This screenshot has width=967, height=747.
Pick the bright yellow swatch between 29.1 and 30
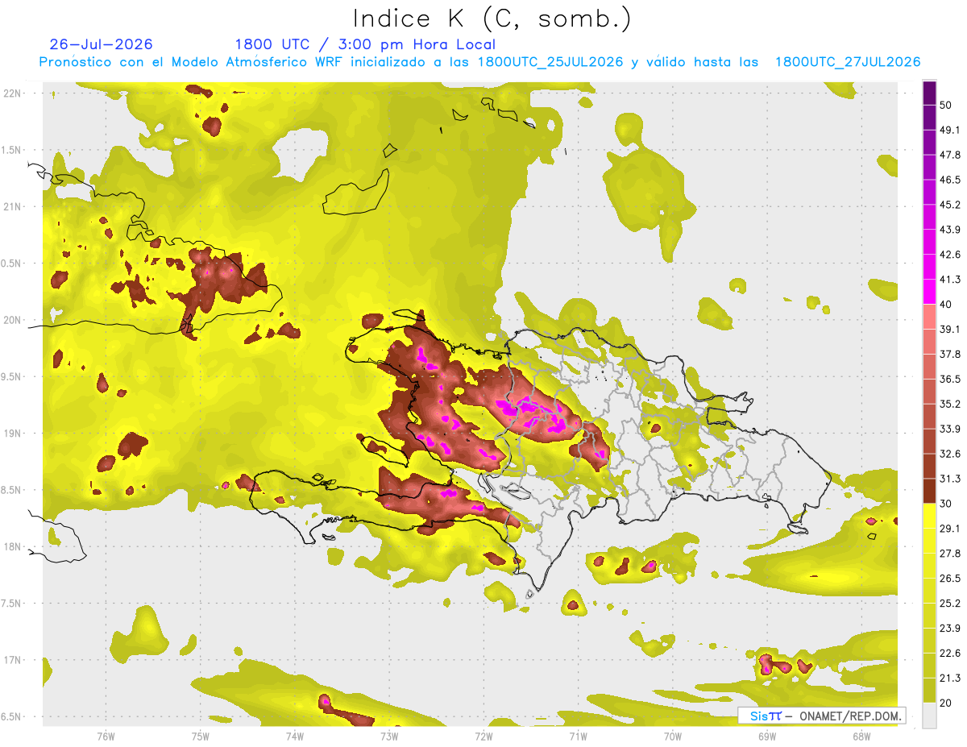pyautogui.click(x=929, y=516)
